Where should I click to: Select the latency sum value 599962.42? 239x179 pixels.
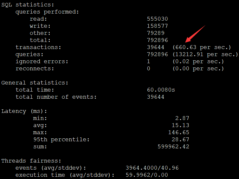click(x=173, y=147)
